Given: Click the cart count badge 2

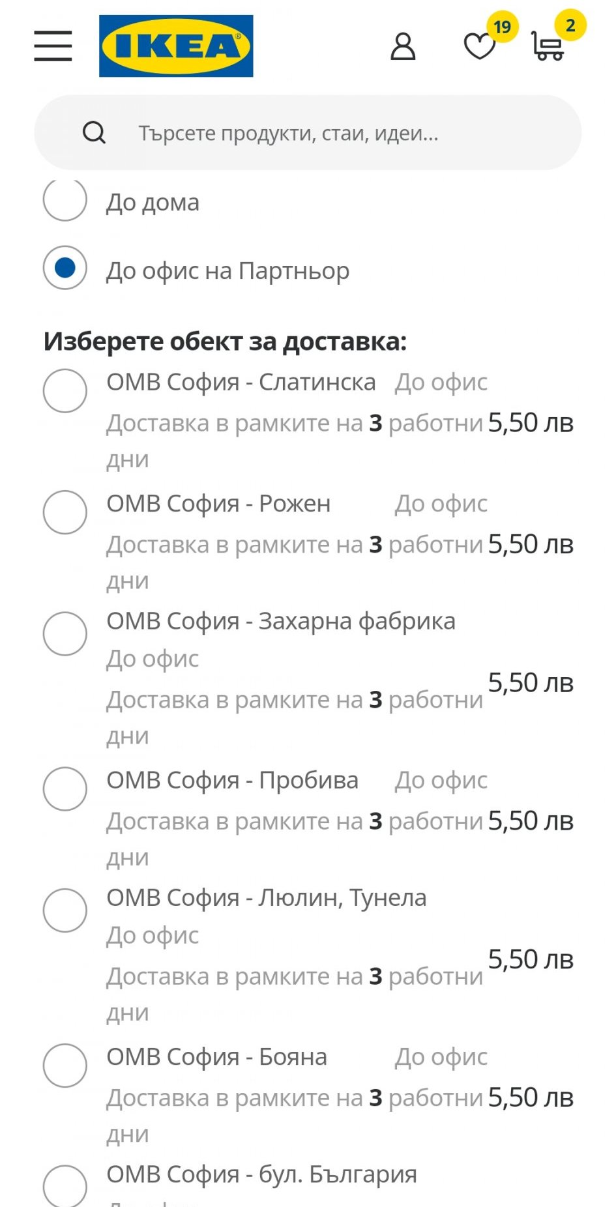Looking at the screenshot, I should pyautogui.click(x=570, y=25).
